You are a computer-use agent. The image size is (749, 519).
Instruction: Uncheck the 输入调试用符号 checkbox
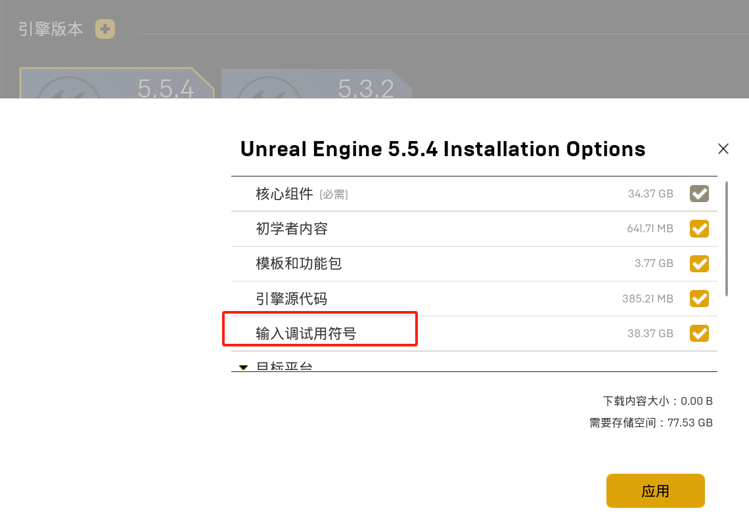click(699, 333)
